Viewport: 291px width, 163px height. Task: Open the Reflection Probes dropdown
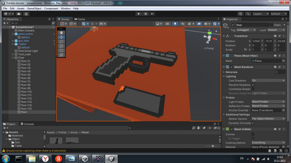click(268, 106)
